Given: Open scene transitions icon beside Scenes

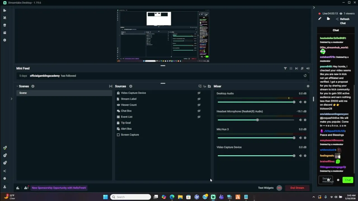Looking at the screenshot, I should coord(110,86).
